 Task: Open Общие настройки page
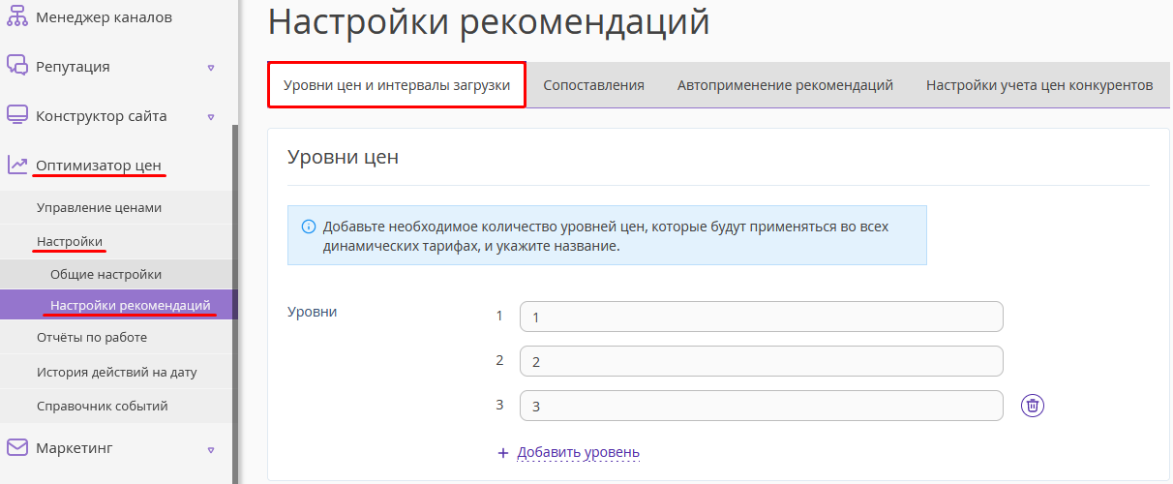[x=105, y=274]
